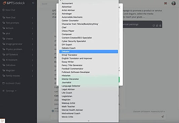Show more options via bottom list arrow
Viewport: 179px width, 123px height.
coord(89,121)
